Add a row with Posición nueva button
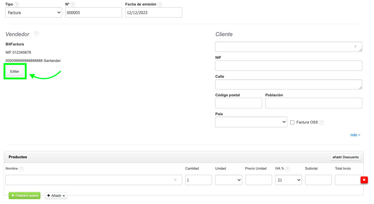Viewport: 374px width, 204px height. [x=24, y=196]
